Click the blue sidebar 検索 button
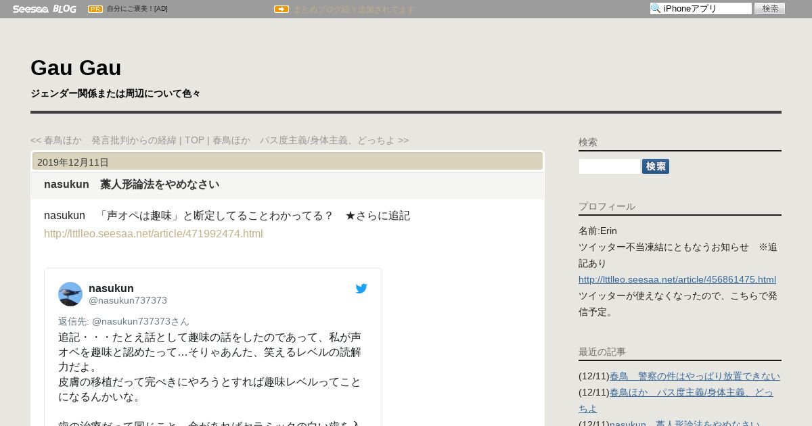The image size is (812, 426). (x=656, y=166)
